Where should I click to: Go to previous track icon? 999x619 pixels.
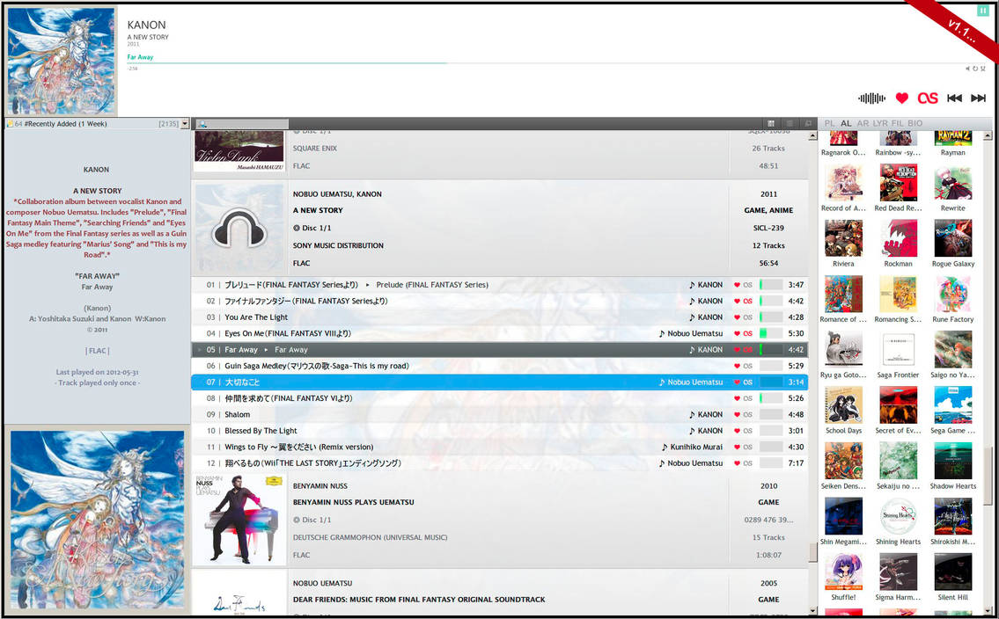(x=955, y=98)
